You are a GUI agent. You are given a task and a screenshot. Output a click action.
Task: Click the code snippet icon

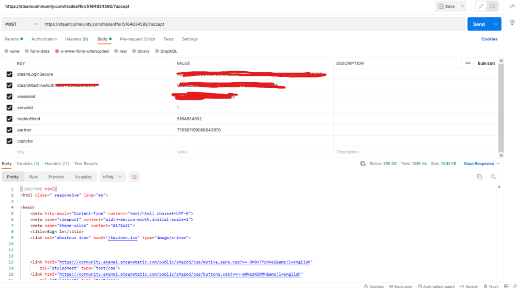coord(512,6)
